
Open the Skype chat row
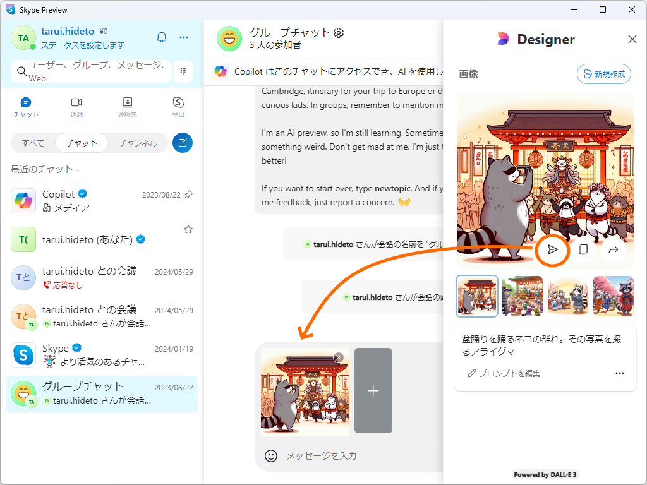click(102, 355)
